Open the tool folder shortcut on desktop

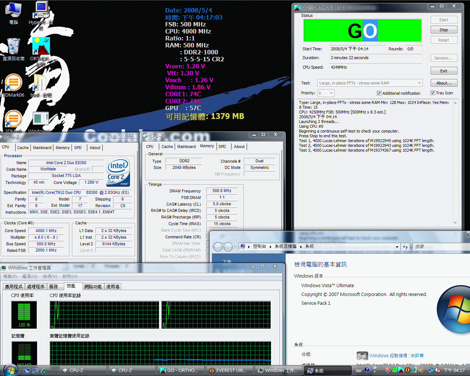coord(40,86)
